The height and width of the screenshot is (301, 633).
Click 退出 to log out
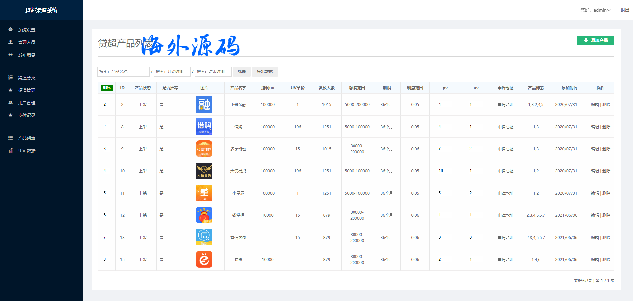[625, 10]
